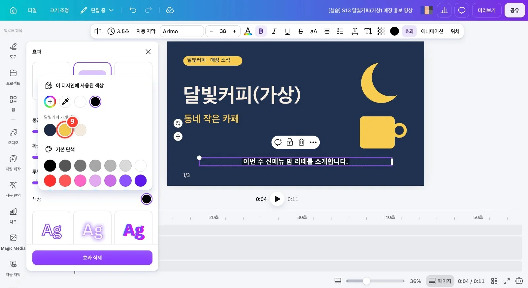
Task: Click the 공유 share button
Action: [514, 10]
